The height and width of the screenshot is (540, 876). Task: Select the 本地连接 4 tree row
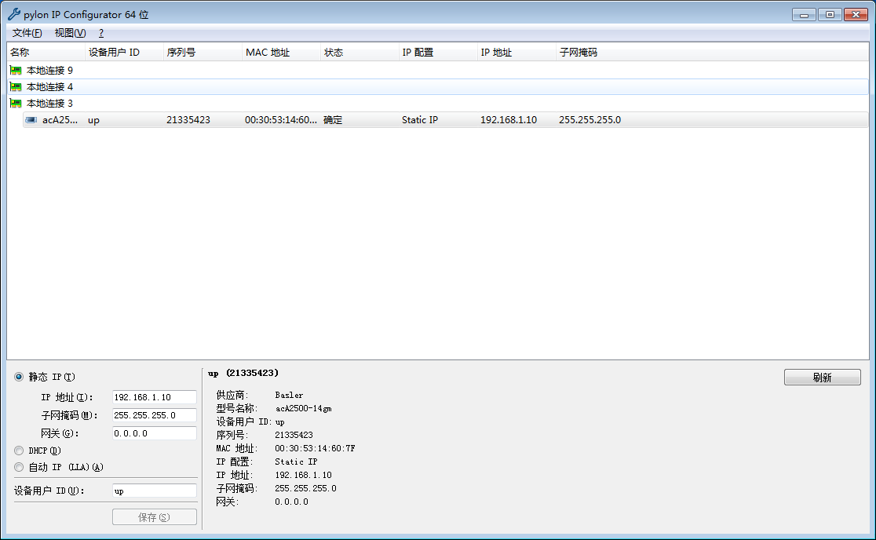coord(50,87)
